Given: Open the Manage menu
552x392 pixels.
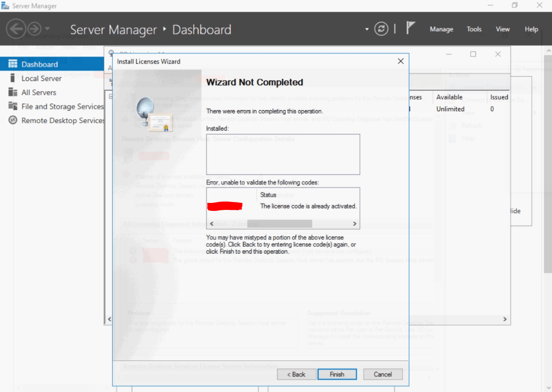Looking at the screenshot, I should click(x=441, y=29).
